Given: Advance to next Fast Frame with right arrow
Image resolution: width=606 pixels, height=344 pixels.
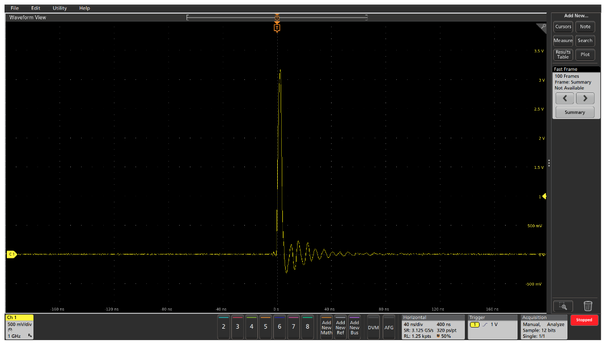Looking at the screenshot, I should pos(585,98).
